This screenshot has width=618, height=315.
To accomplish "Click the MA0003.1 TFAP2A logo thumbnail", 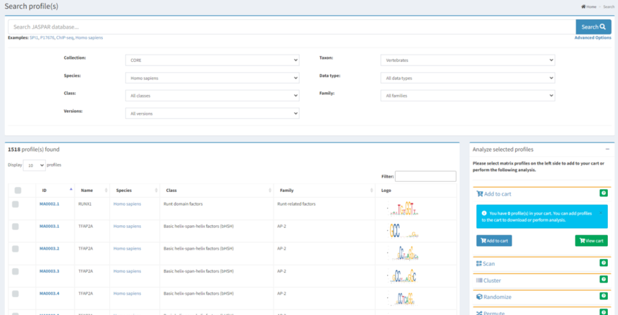I will 403,232.
